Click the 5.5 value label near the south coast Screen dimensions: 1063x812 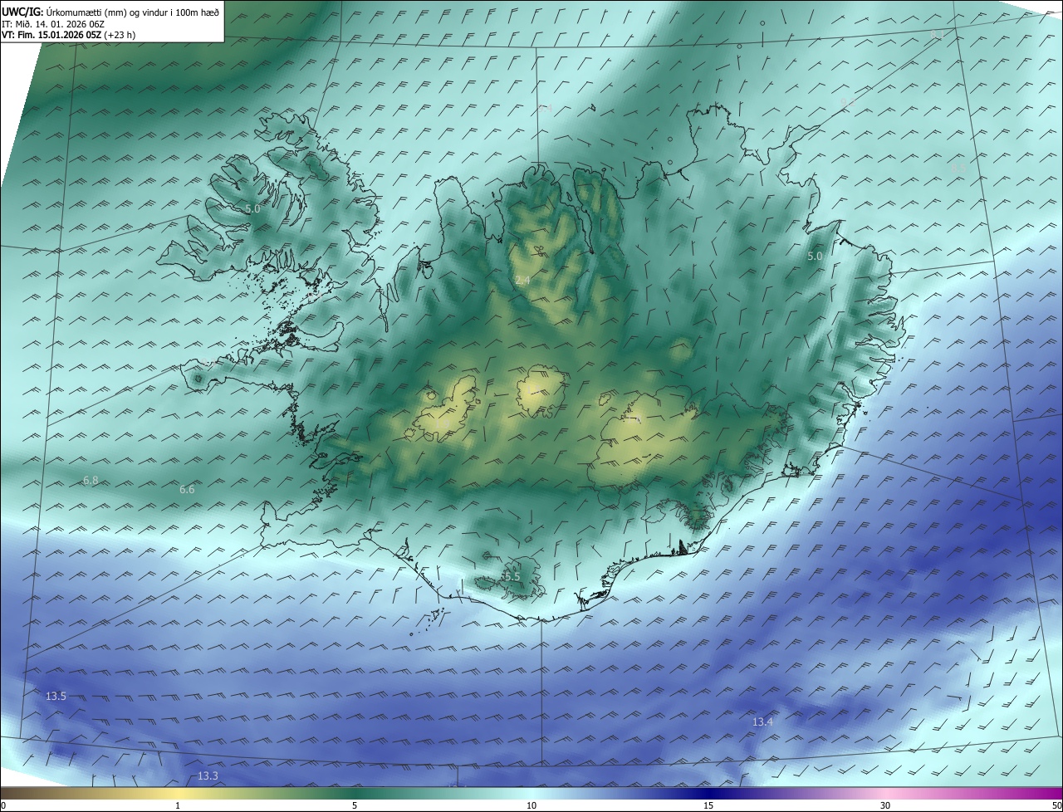click(x=512, y=576)
